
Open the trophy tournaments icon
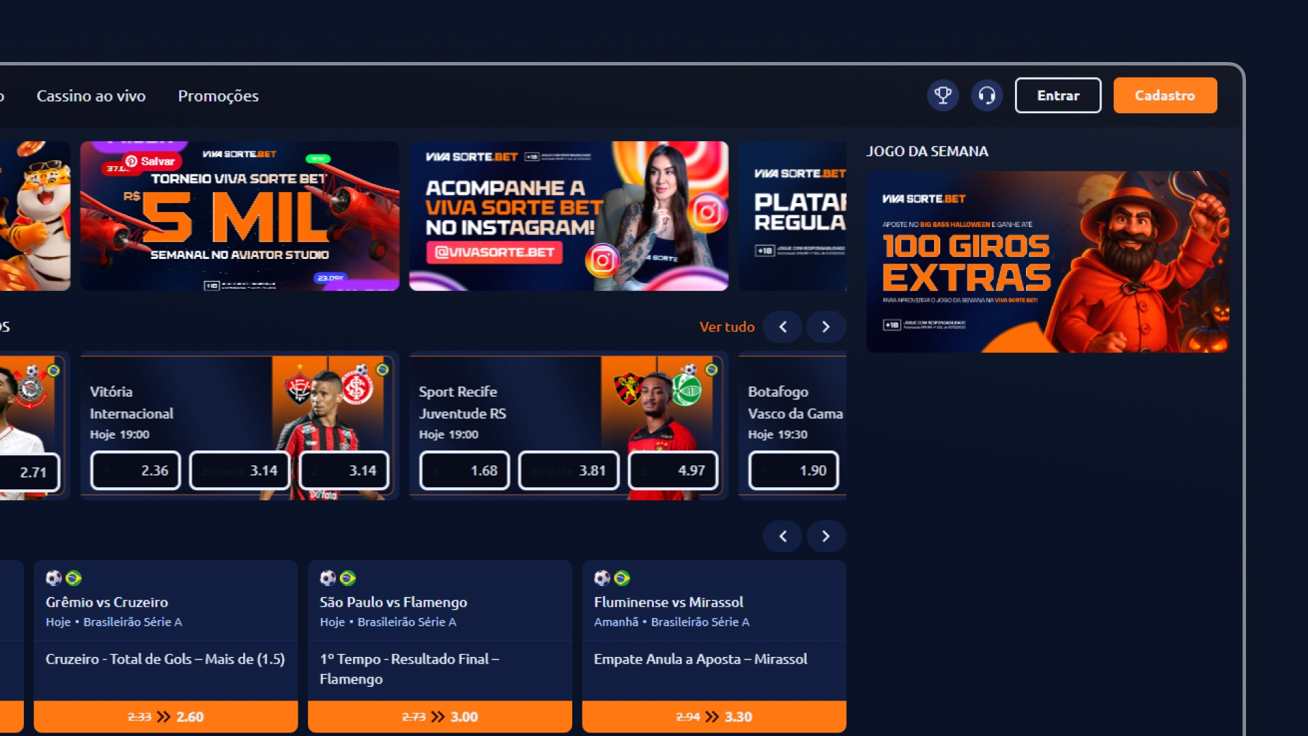pyautogui.click(x=943, y=95)
